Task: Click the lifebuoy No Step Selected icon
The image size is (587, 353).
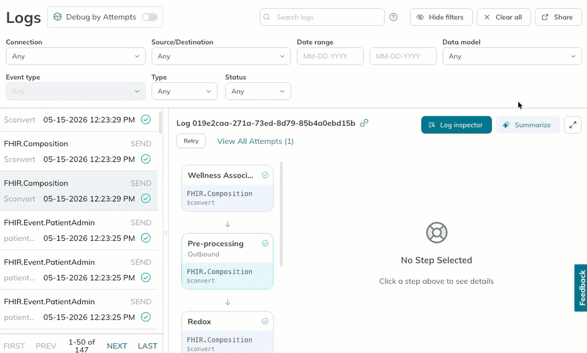Action: pos(437,233)
